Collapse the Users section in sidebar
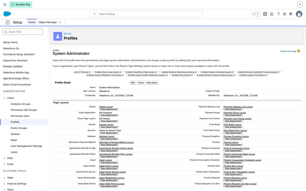This screenshot has height=191, width=306. pyautogui.click(x=4, y=98)
